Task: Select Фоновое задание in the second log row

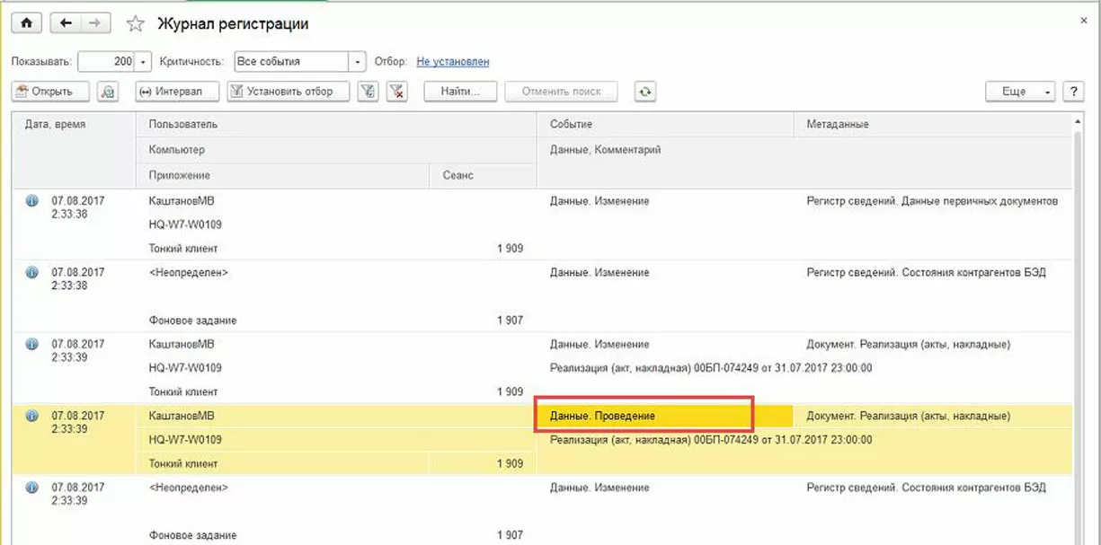Action: [192, 320]
